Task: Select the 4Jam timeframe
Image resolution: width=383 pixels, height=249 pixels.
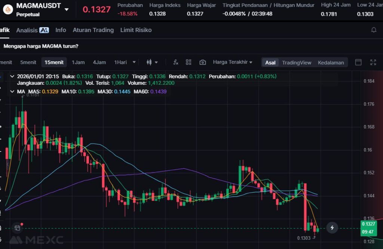Action: (x=99, y=62)
